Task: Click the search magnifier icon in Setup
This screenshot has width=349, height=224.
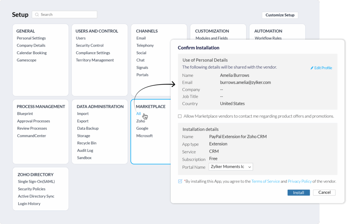Action: [37, 15]
